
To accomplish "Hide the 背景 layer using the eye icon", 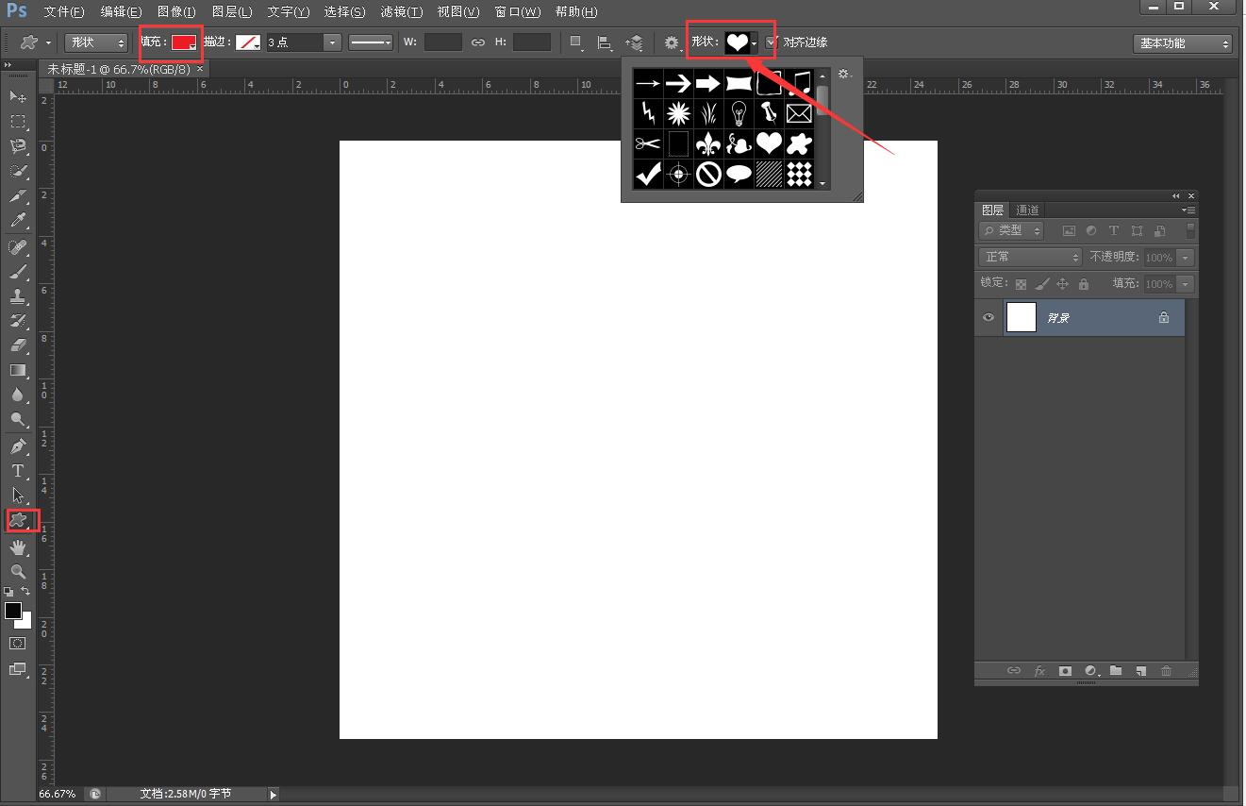I will click(x=988, y=318).
